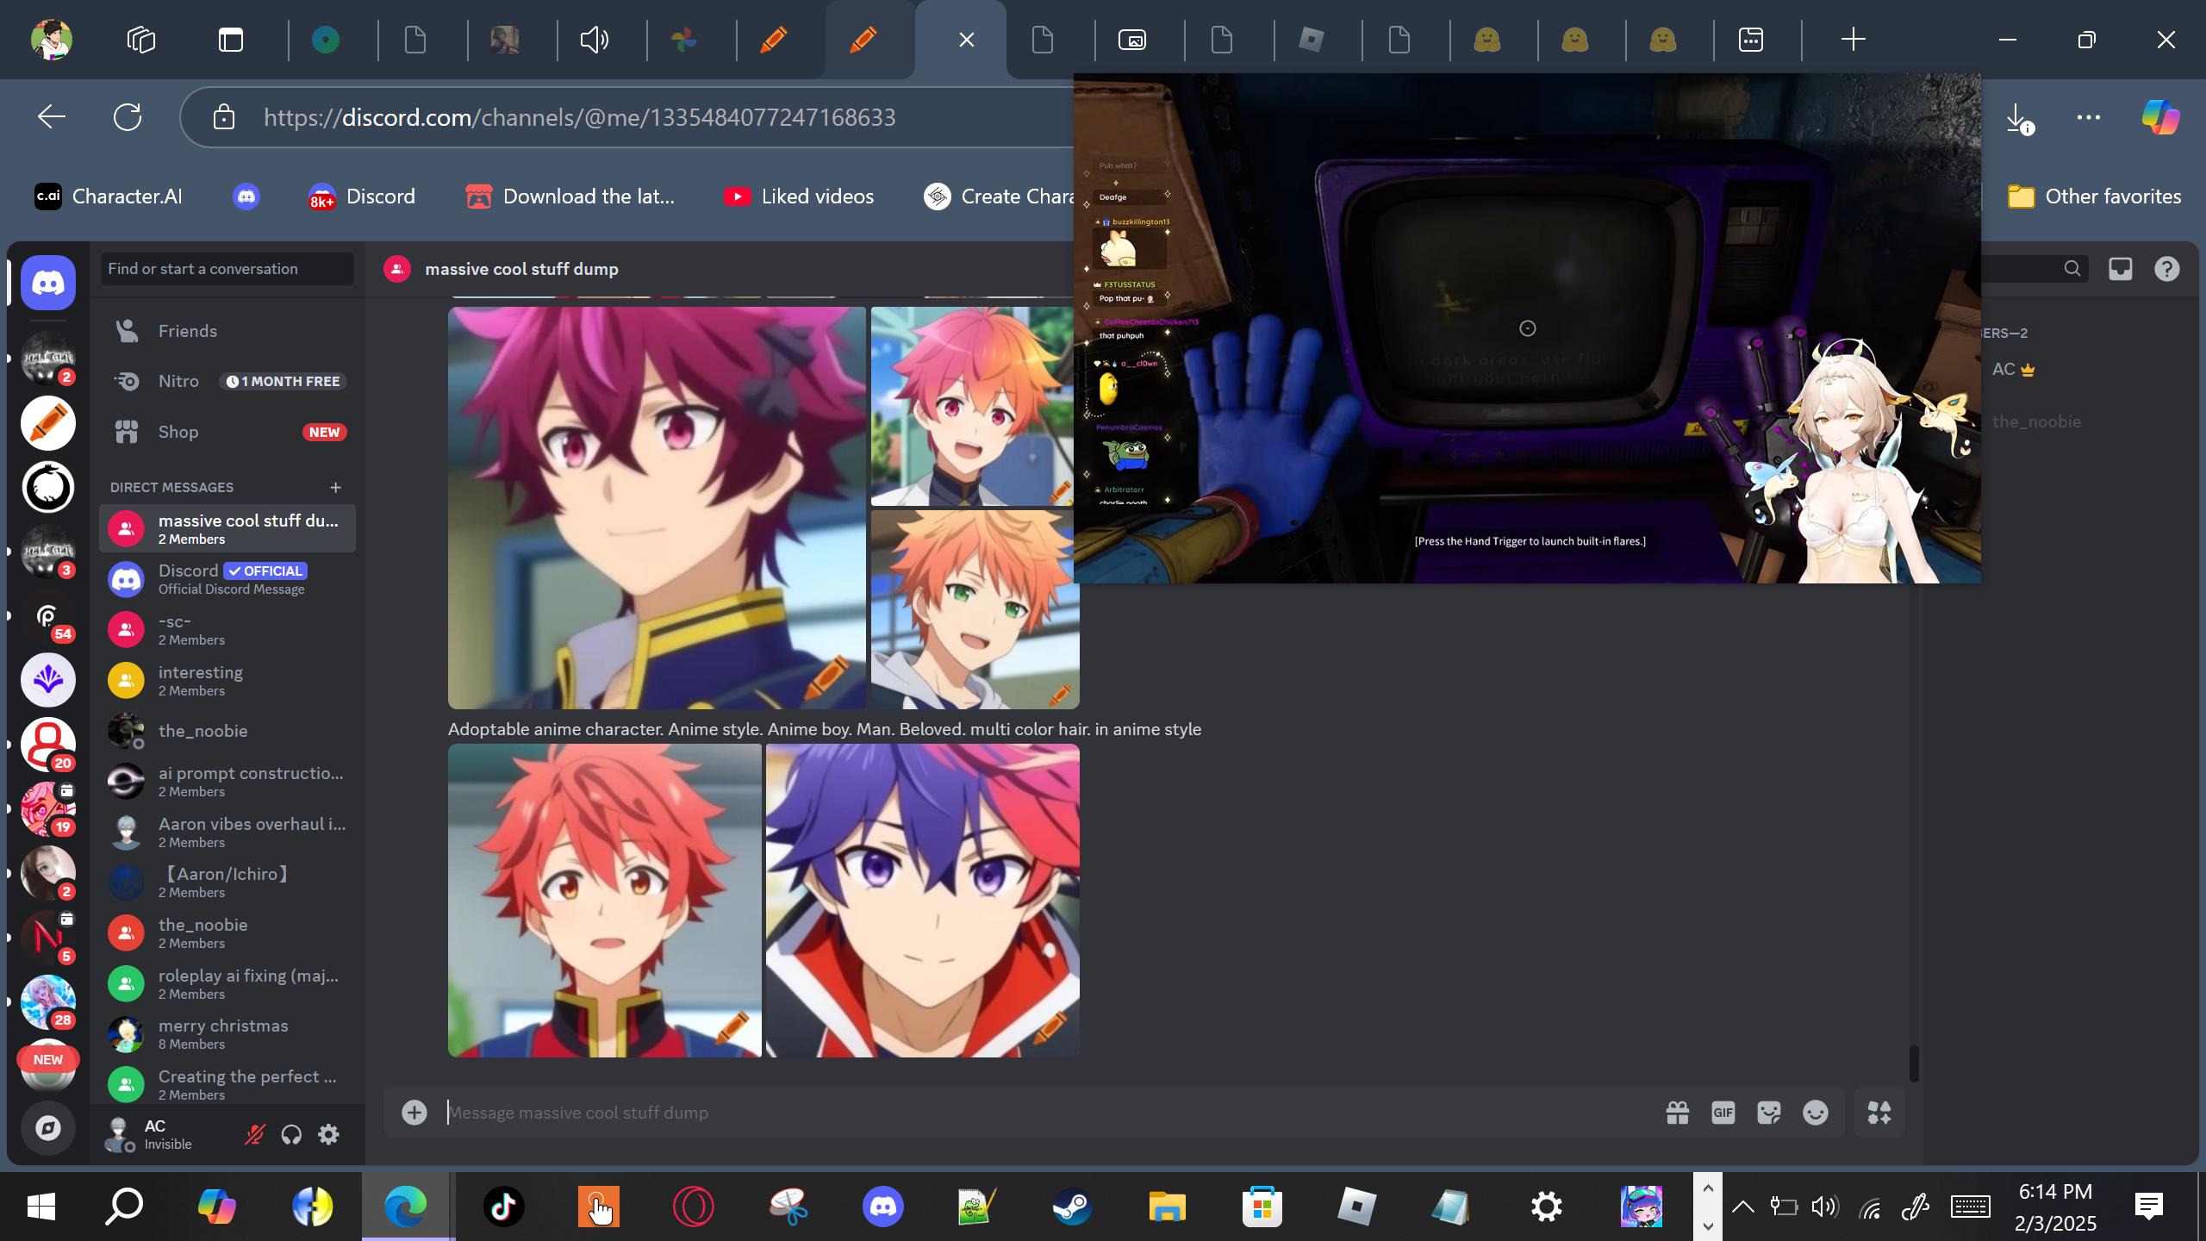Viewport: 2206px width, 1241px height.
Task: Open the Copilot sidebar icon in Edge
Action: point(2160,117)
